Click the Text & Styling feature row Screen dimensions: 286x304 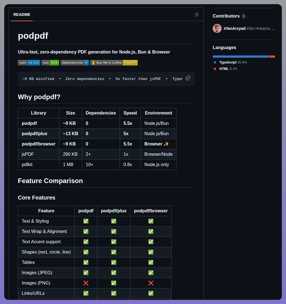94,221
